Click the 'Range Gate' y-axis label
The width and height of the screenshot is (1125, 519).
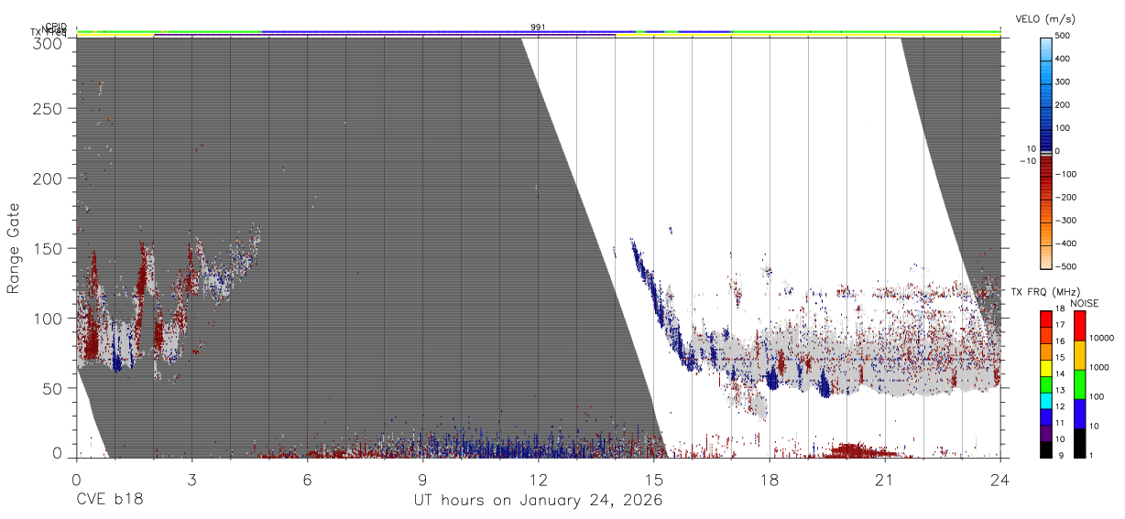[x=14, y=249]
